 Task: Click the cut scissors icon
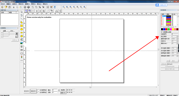(x=14, y=7)
